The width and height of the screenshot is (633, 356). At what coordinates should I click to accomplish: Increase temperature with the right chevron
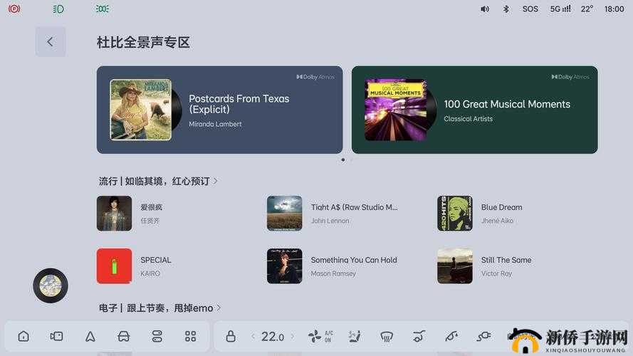coord(292,336)
